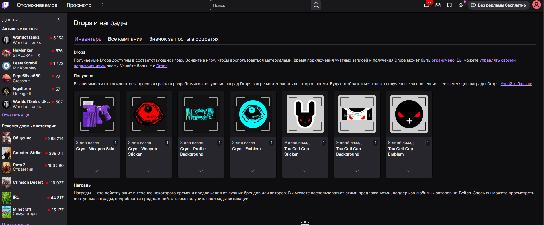The width and height of the screenshot is (544, 225).
Task: Open the NeMonker channel in sidebar
Action: 23,53
